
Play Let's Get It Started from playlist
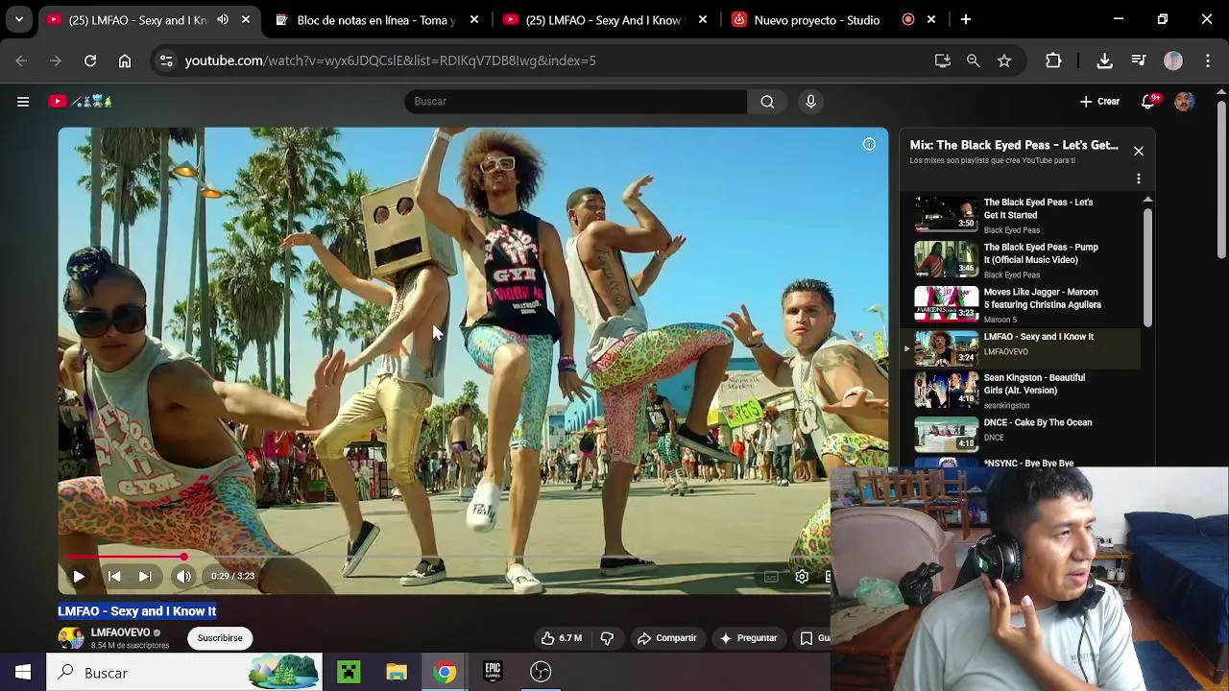point(1023,215)
